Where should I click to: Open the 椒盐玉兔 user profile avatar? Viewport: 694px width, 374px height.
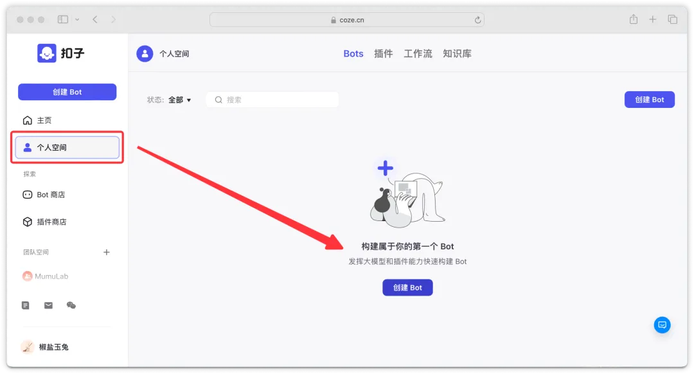pyautogui.click(x=28, y=347)
